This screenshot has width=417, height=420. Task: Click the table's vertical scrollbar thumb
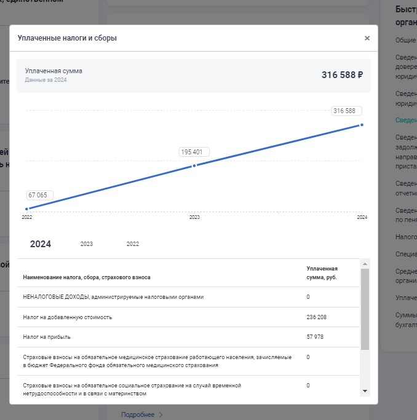click(x=365, y=309)
